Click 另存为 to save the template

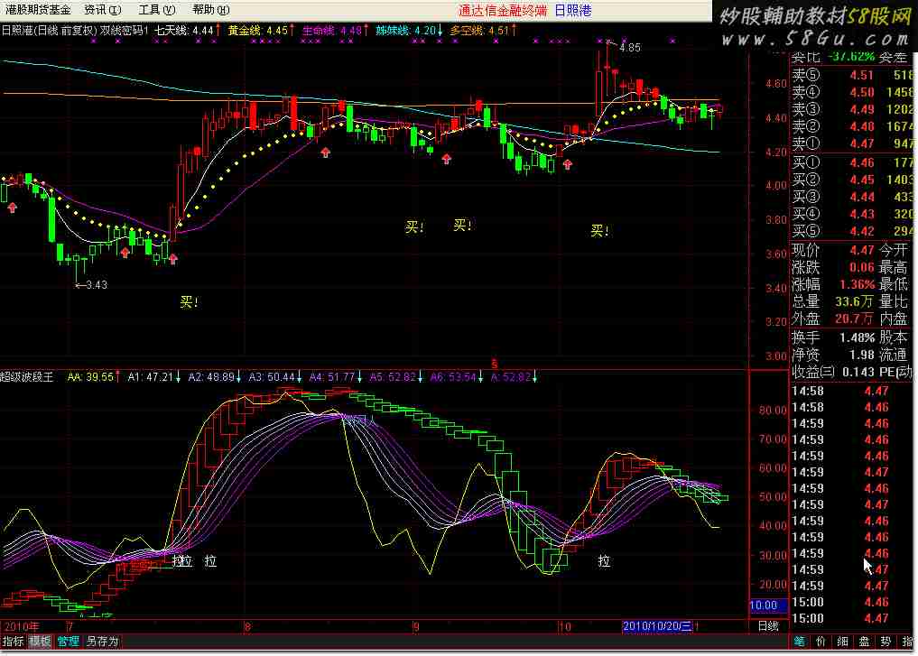(102, 642)
